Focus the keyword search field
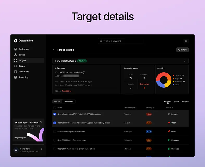This screenshot has height=167, width=205. pyautogui.click(x=120, y=41)
